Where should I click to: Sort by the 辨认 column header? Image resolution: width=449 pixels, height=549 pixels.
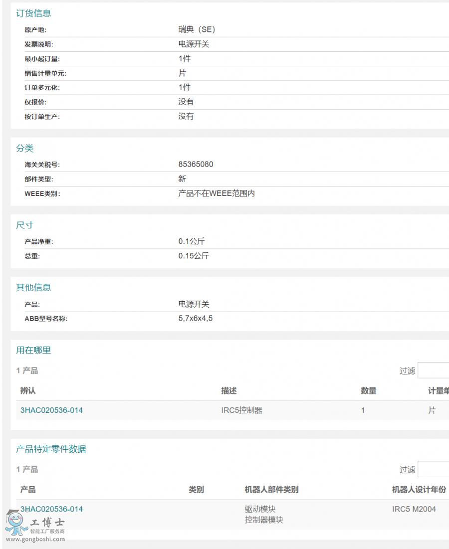(x=26, y=390)
